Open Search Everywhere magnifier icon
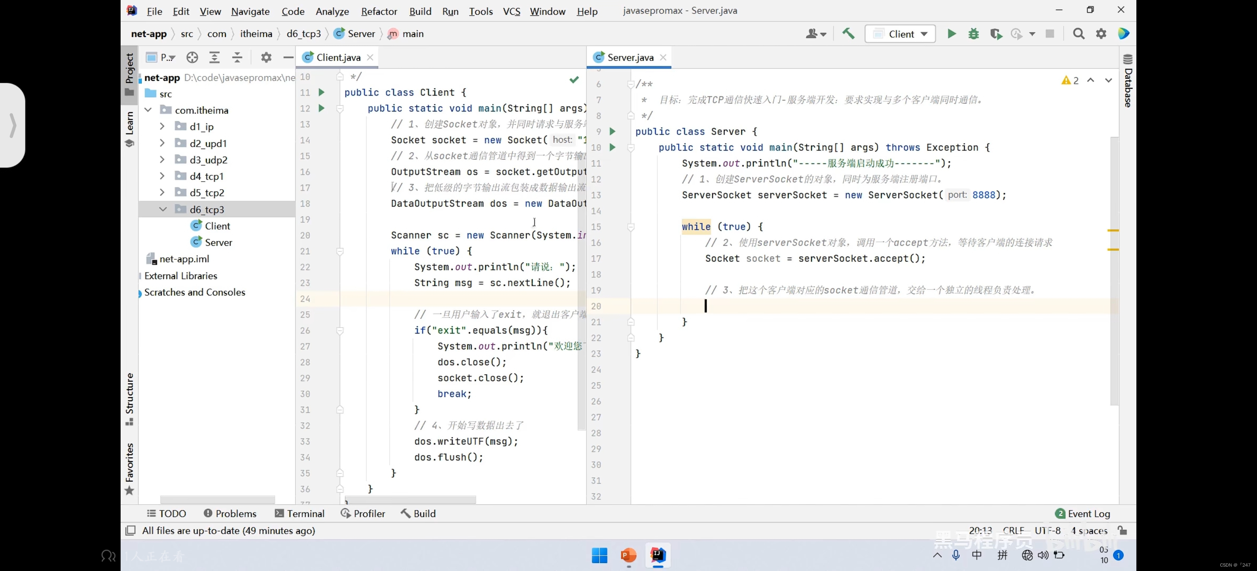1257x571 pixels. click(1078, 34)
